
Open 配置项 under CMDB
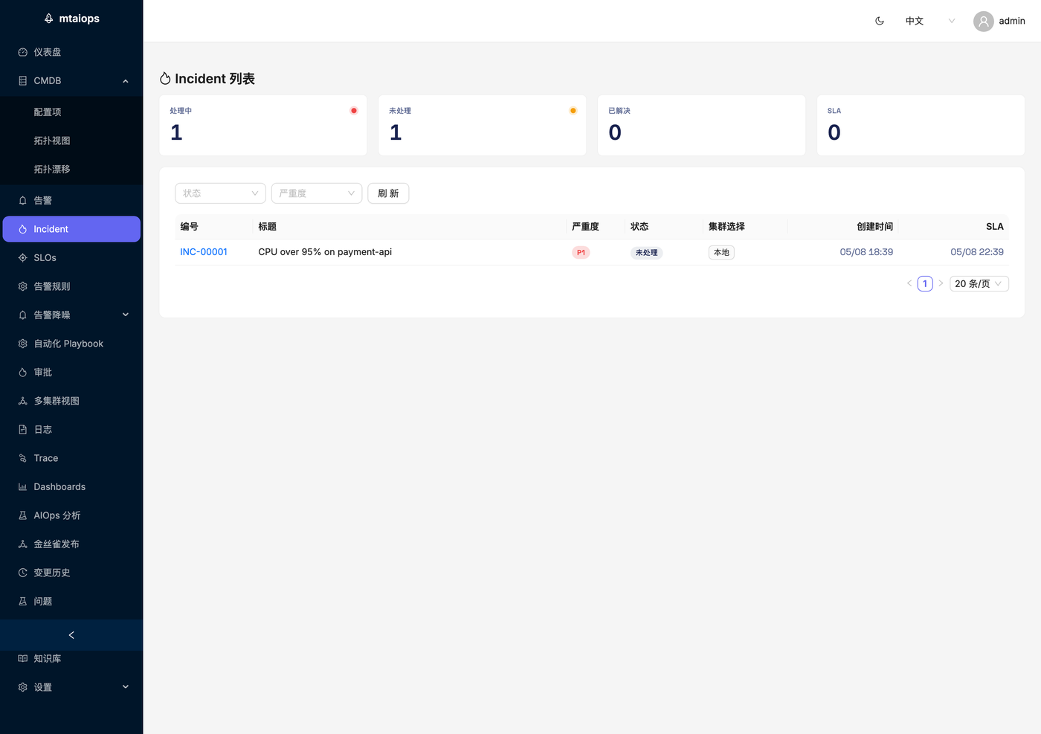tap(71, 112)
